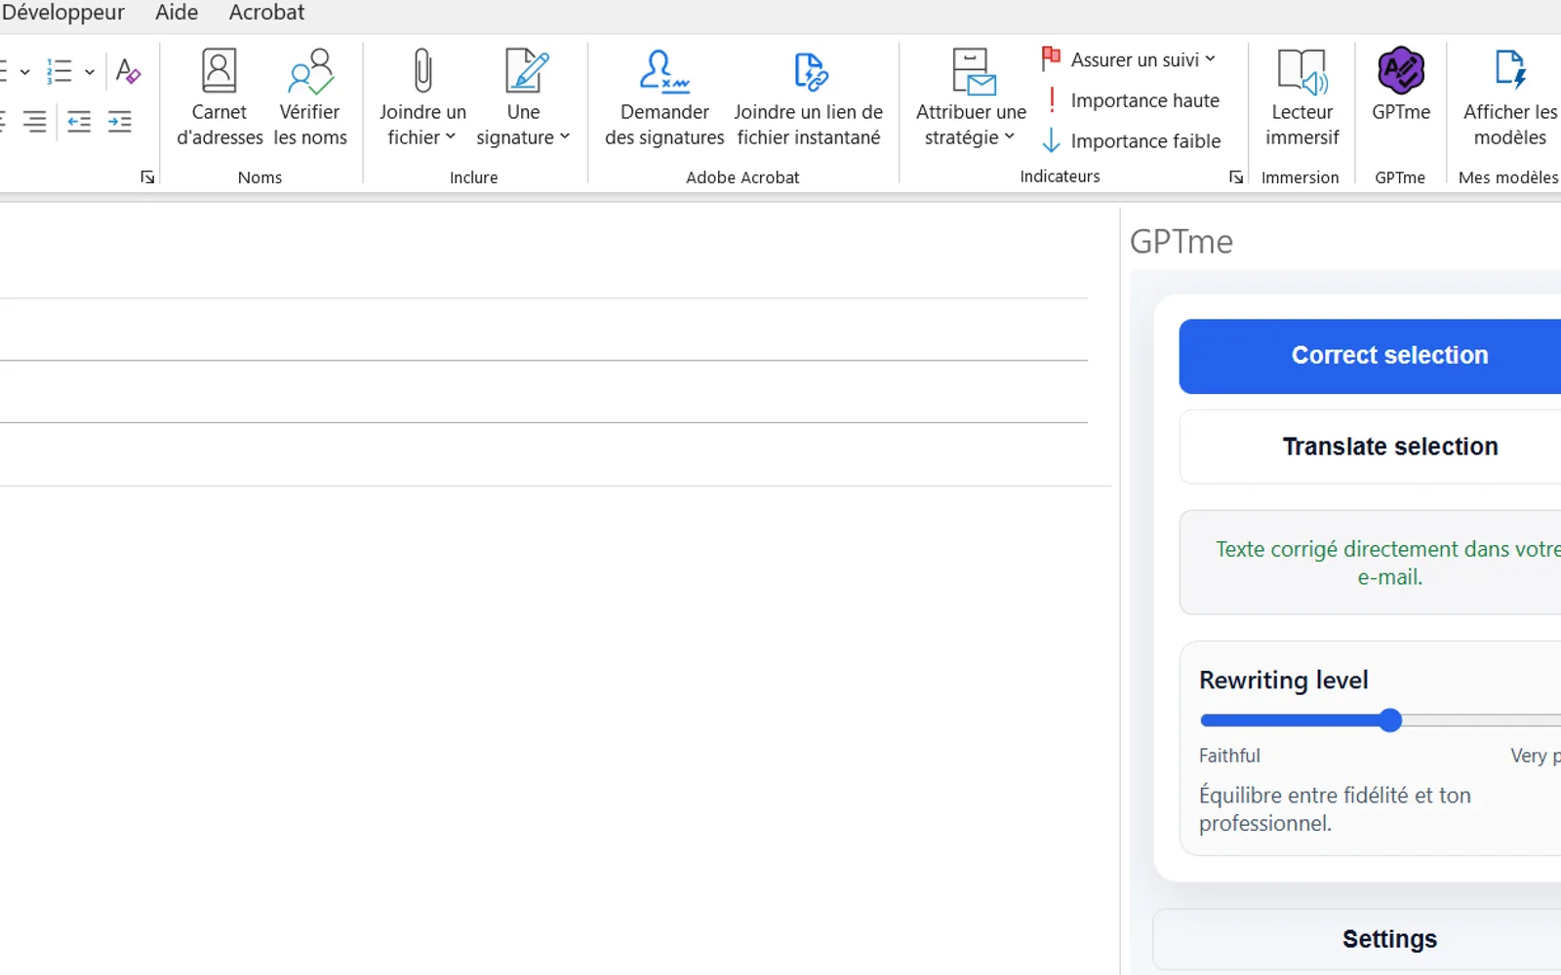Screen dimensions: 1561x975
Task: Open the Développeur ribbon tab
Action: tap(62, 13)
